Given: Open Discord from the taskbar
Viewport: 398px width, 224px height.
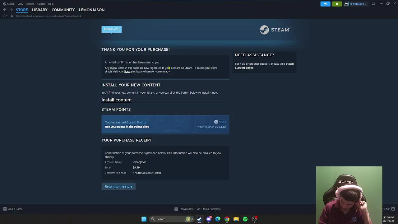Looking at the screenshot, I should (x=209, y=219).
